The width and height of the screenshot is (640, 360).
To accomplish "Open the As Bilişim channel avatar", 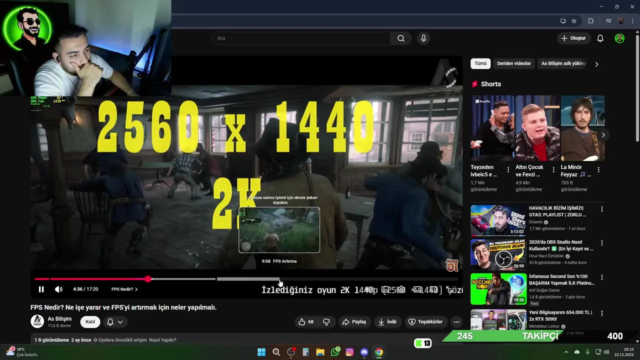I will point(37,321).
